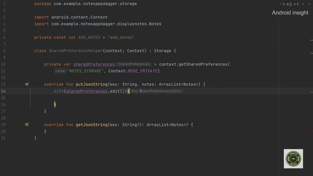Click line number 14 in the gutter
The width and height of the screenshot is (313, 176).
[3, 91]
